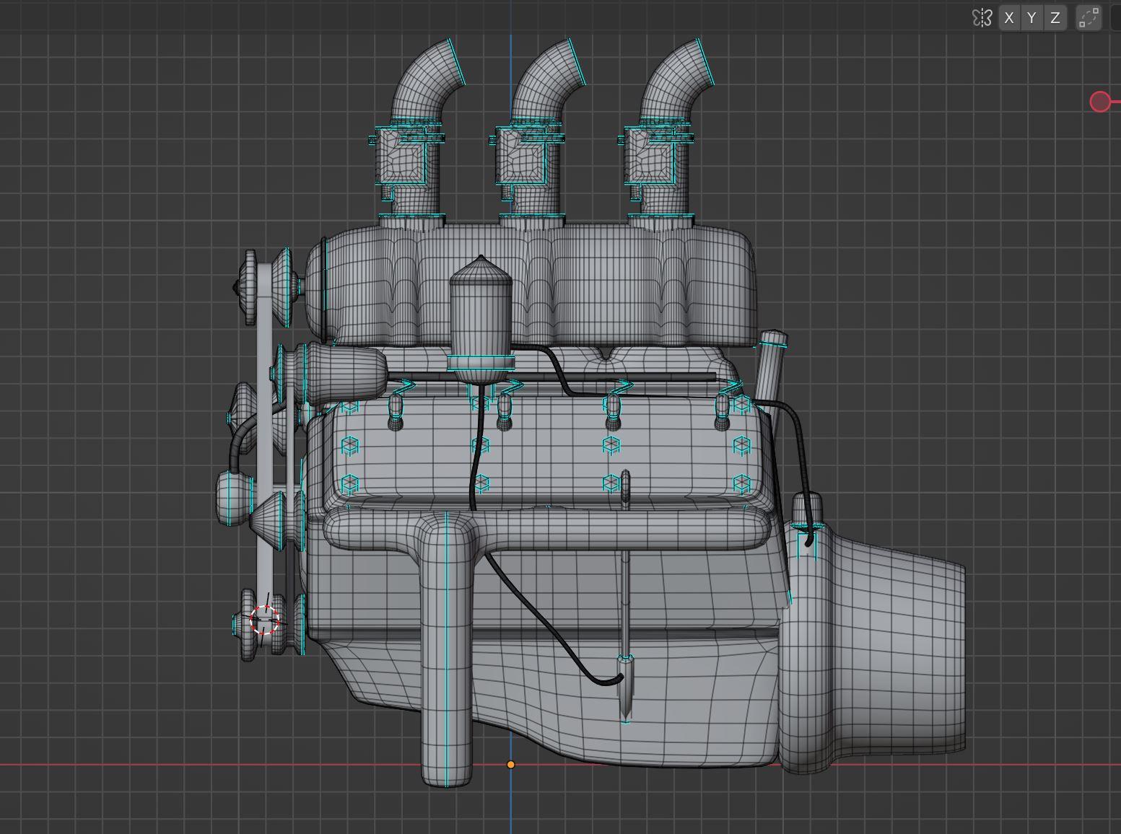Toggle Y axis mirror

pyautogui.click(x=1031, y=18)
